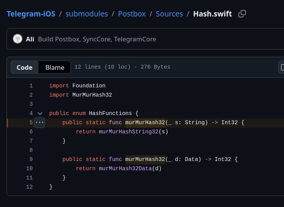
Task: Click the Hash.swift file name heading
Action: click(212, 14)
